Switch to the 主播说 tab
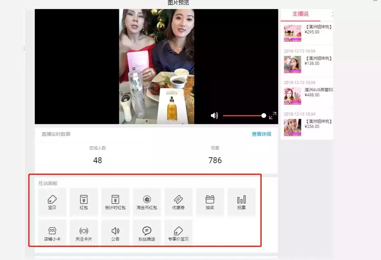 coord(300,14)
